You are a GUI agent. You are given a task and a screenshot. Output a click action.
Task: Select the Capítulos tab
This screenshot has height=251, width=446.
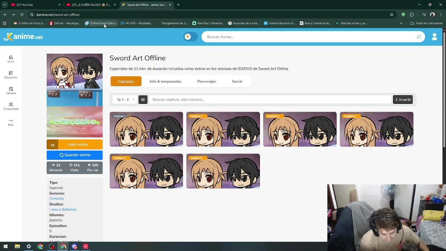[x=126, y=81]
